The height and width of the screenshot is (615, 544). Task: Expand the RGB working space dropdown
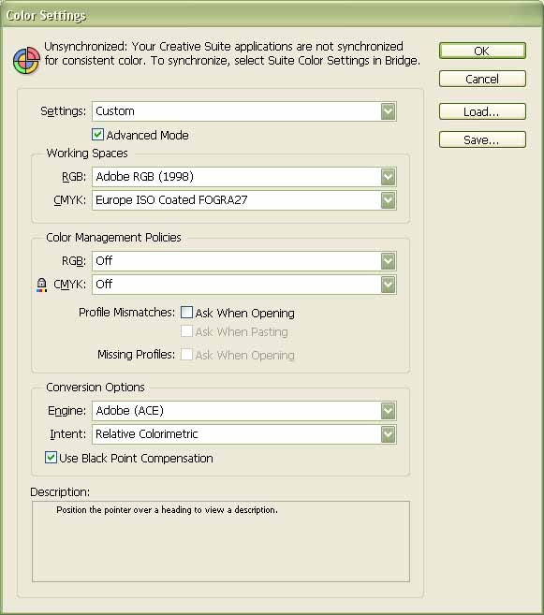[389, 177]
